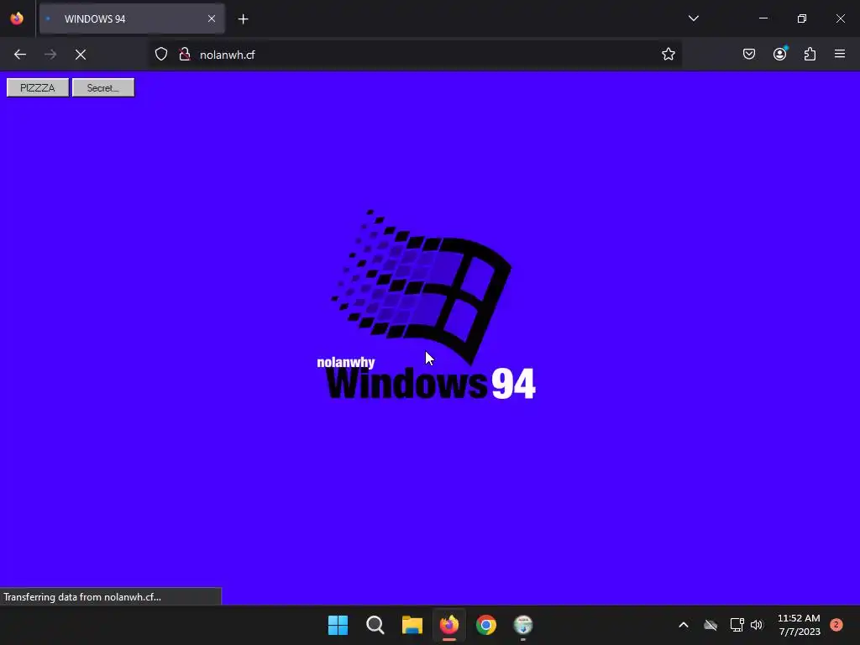Open the extensions puzzle icon
Image resolution: width=860 pixels, height=645 pixels.
(x=810, y=54)
